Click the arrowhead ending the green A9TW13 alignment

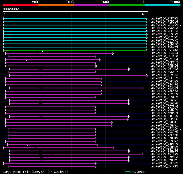click(x=147, y=50)
